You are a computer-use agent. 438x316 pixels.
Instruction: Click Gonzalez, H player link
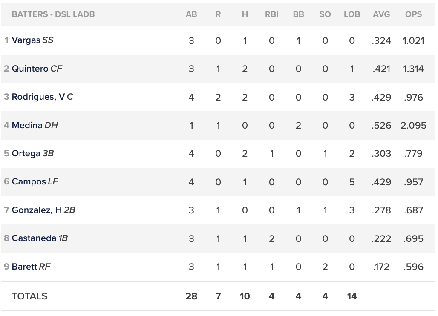(x=37, y=210)
